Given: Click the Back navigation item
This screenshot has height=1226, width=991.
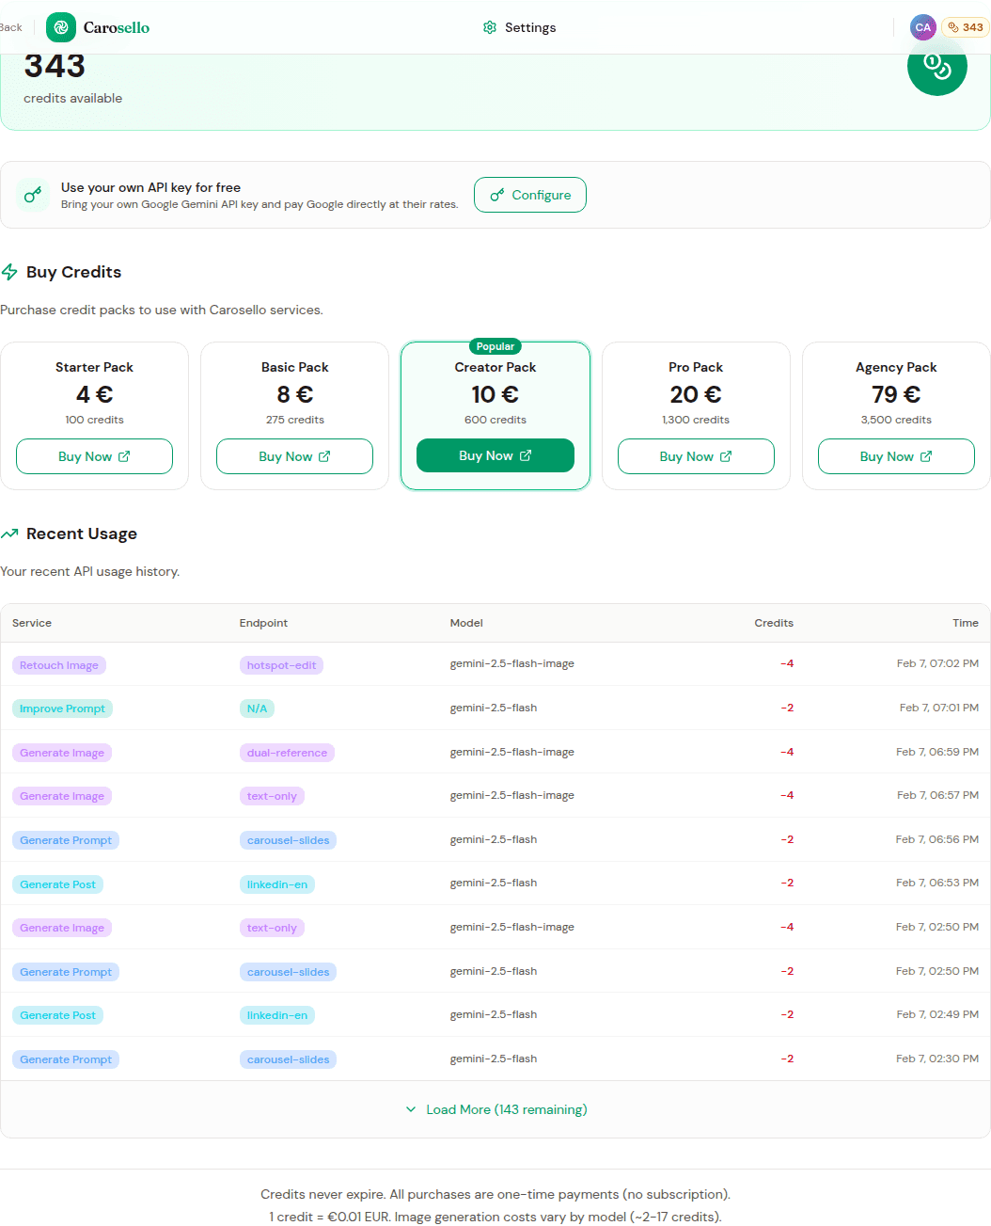Looking at the screenshot, I should pyautogui.click(x=9, y=27).
